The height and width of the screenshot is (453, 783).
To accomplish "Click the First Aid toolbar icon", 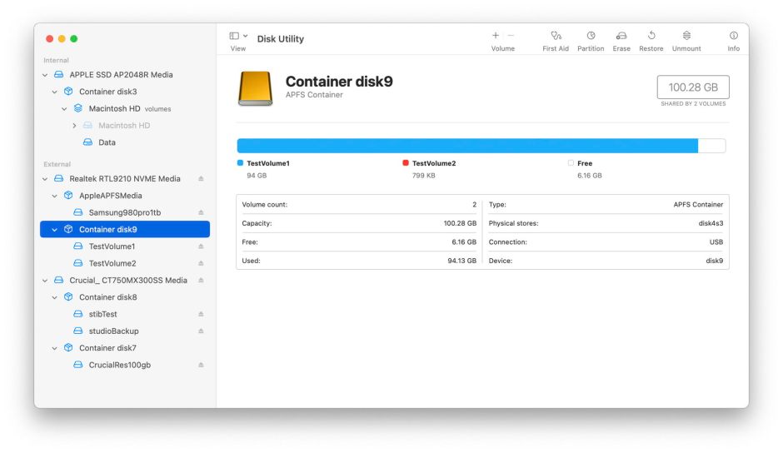I will click(556, 36).
